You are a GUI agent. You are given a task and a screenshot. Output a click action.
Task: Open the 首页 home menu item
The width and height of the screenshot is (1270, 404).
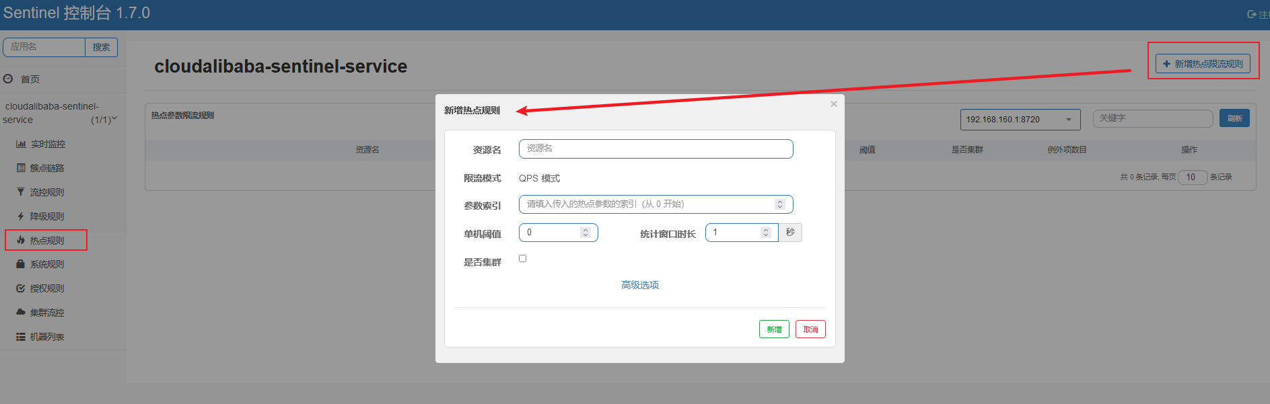pyautogui.click(x=30, y=79)
